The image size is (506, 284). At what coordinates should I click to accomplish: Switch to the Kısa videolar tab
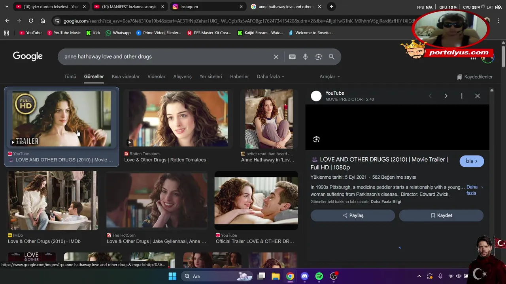[126, 77]
